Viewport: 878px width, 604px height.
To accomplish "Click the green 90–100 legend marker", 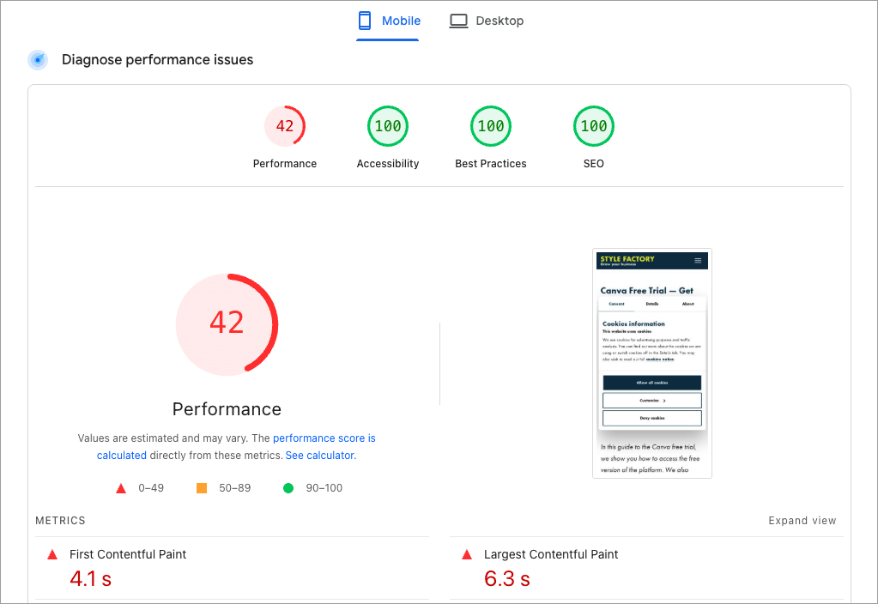I will pos(288,487).
